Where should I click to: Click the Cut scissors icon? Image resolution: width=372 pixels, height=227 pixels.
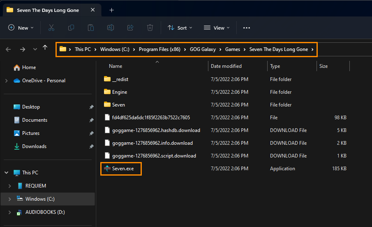(51, 28)
